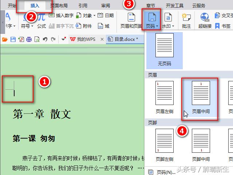Click subheading 第一课 匆匆
Image resolution: width=233 pixels, height=175 pixels.
point(34,139)
